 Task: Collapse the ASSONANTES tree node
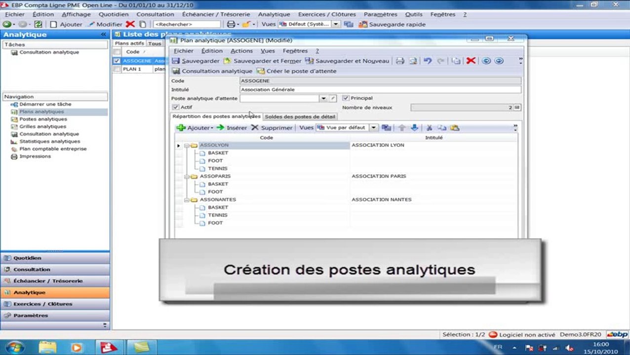point(187,200)
